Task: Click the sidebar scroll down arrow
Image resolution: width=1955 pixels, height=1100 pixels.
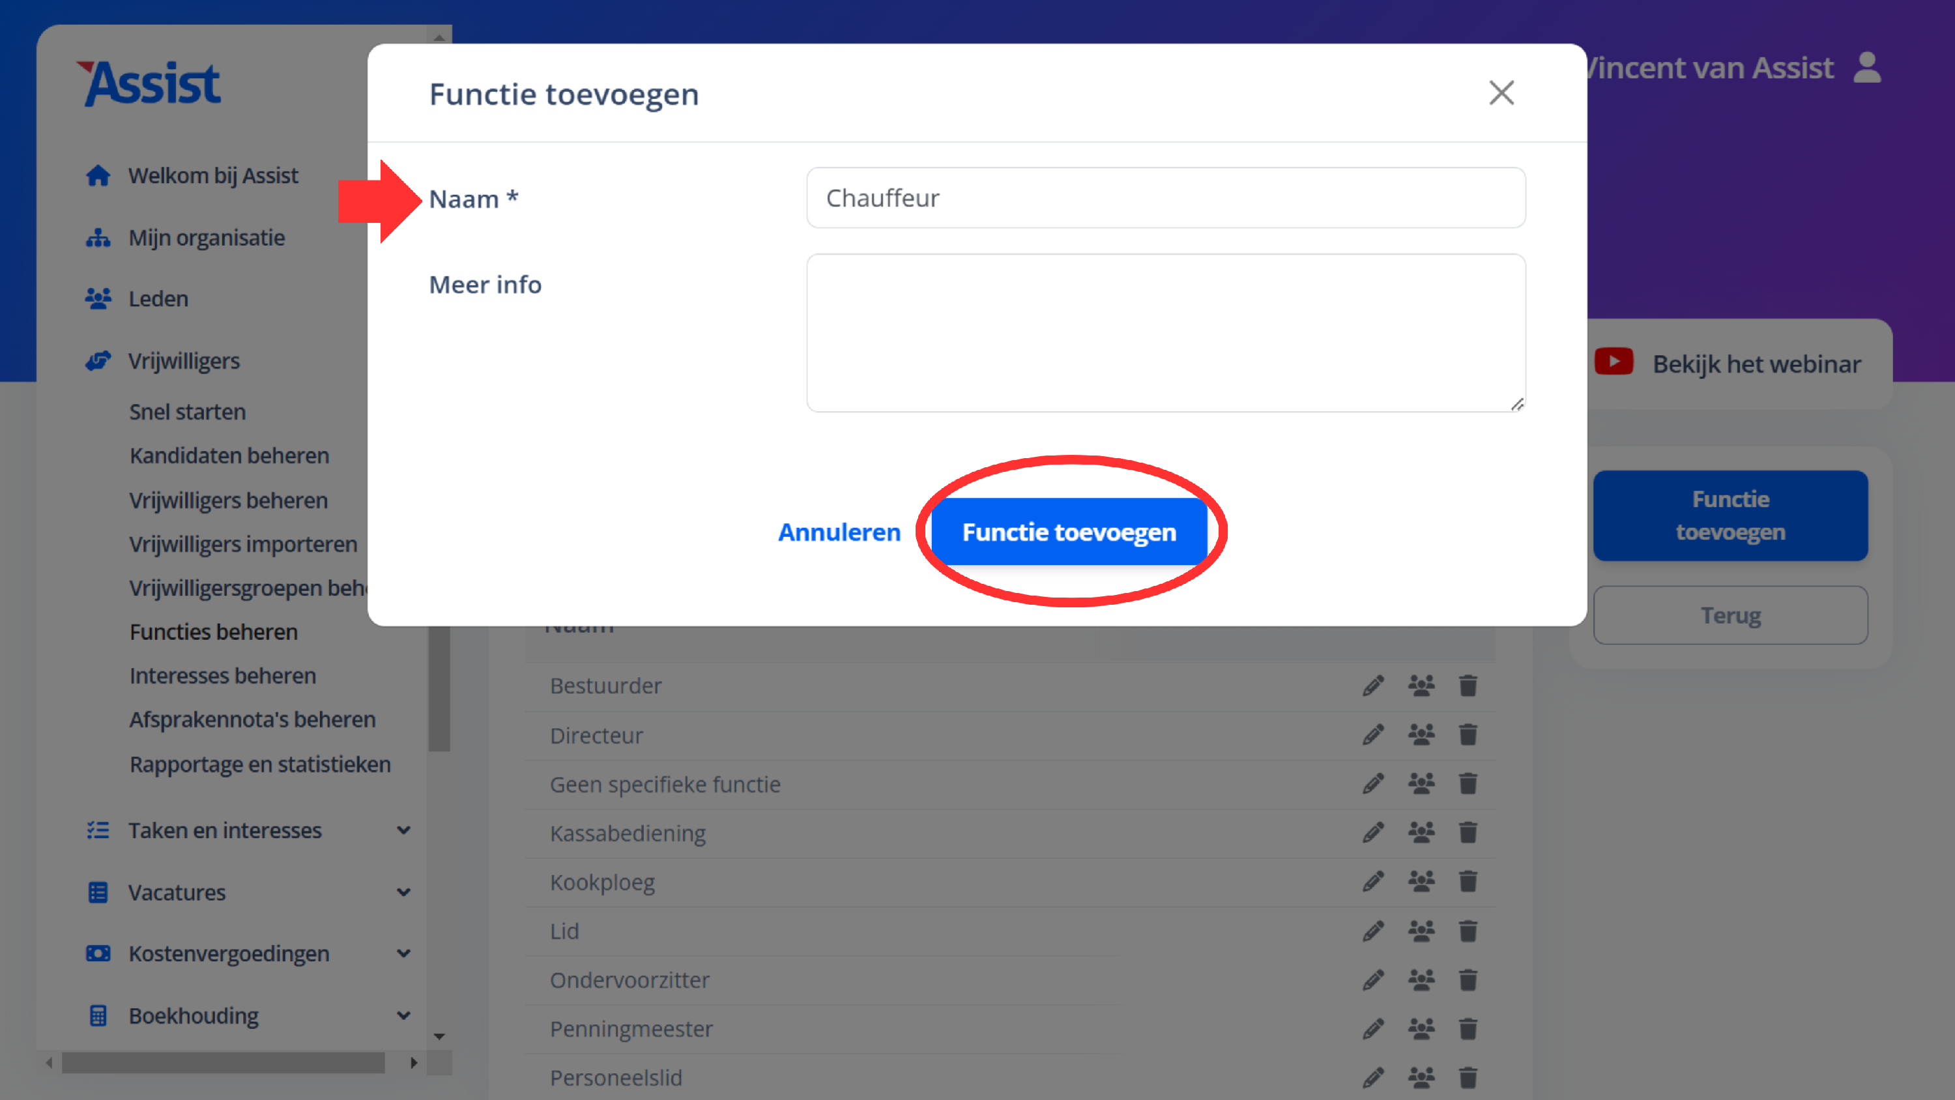Action: [439, 1036]
